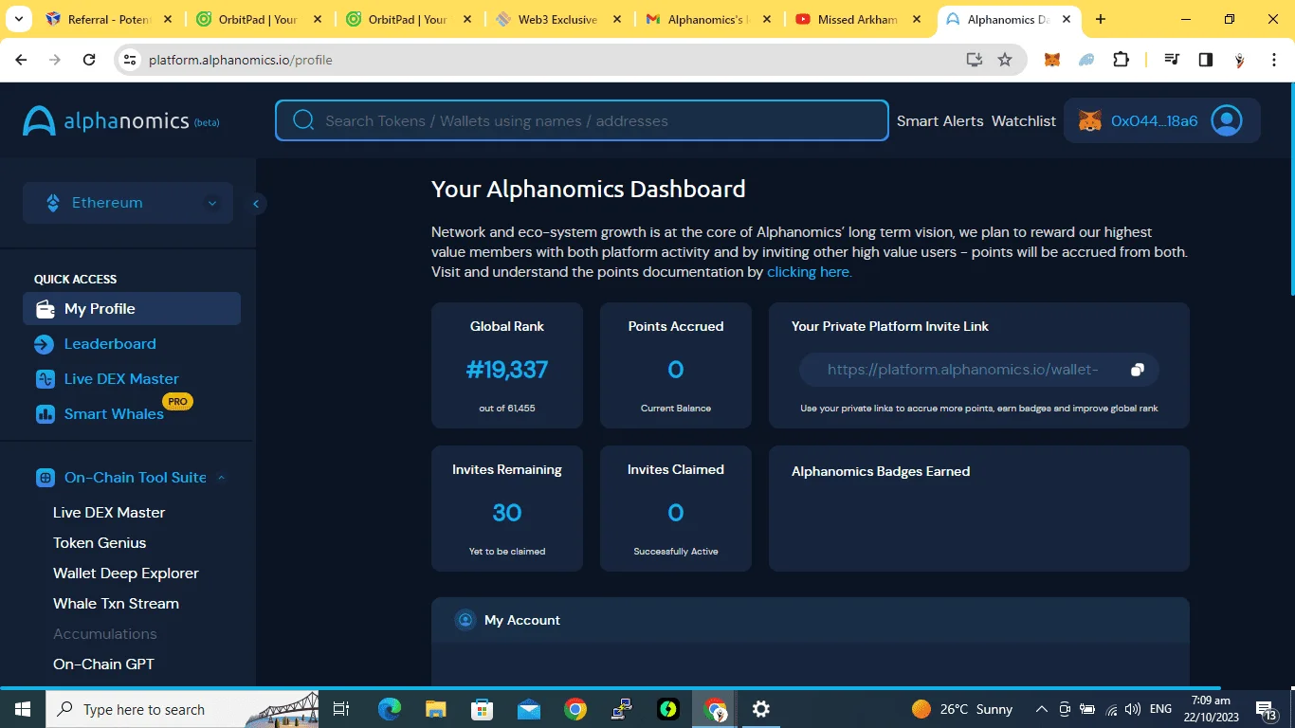
Task: Follow the 'clicking here' documentation link
Action: (x=810, y=272)
